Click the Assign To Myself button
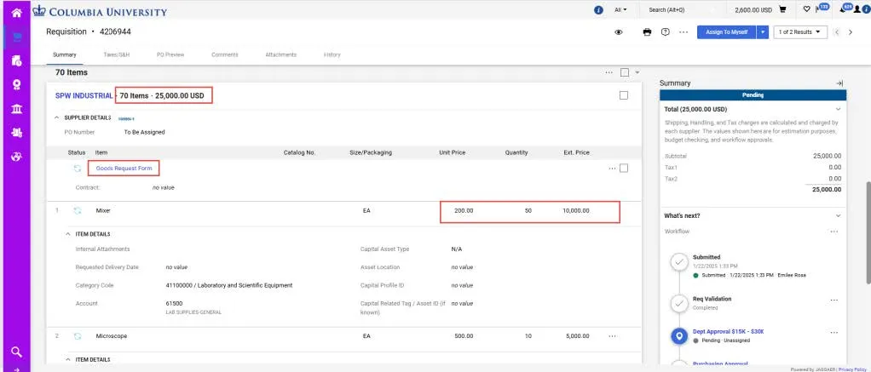The height and width of the screenshot is (372, 871). (727, 32)
